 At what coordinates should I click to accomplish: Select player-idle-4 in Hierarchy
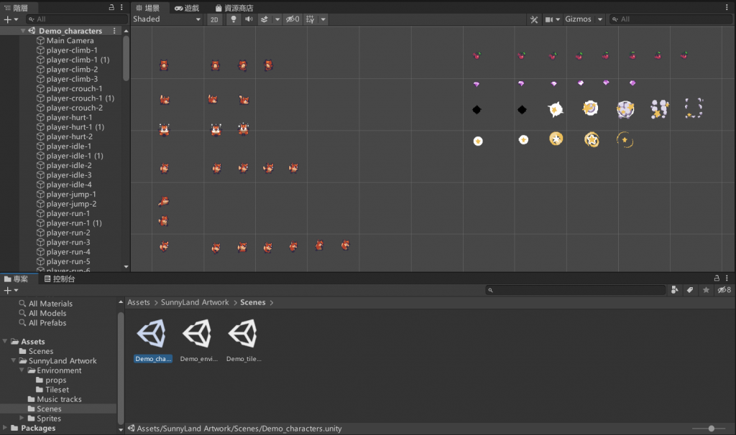(68, 184)
